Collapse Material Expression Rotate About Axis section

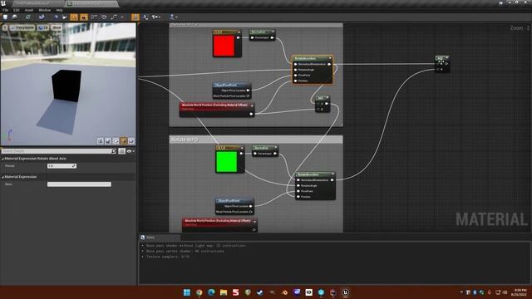pyautogui.click(x=3, y=159)
